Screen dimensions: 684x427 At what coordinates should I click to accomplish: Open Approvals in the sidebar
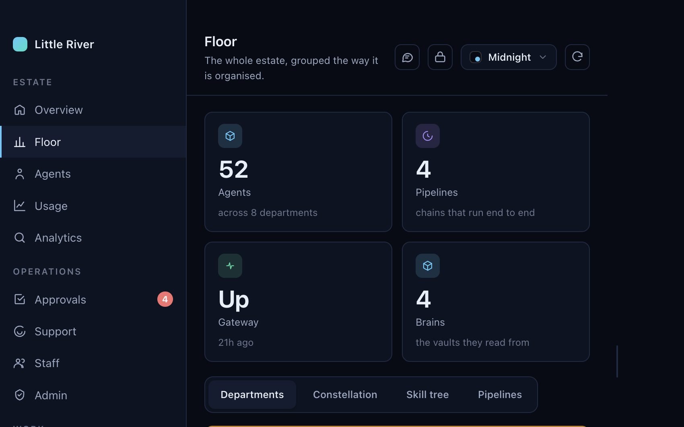(93, 300)
